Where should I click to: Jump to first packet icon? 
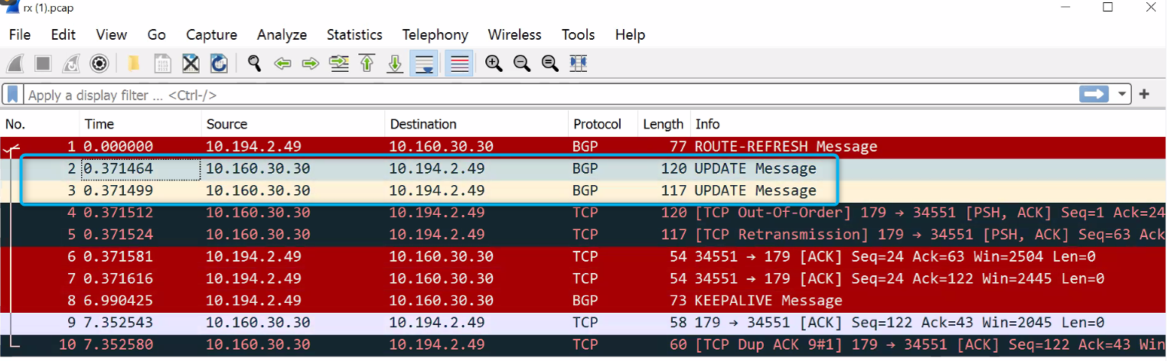coord(367,63)
